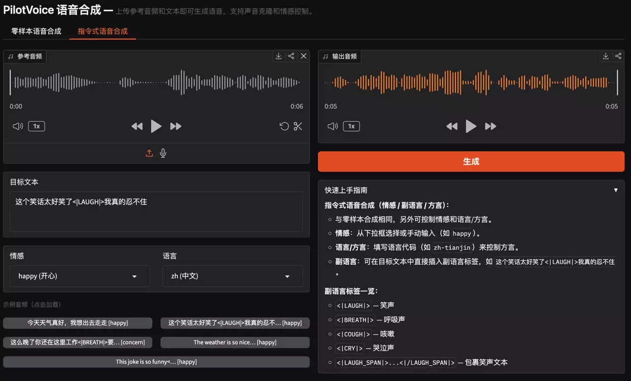The image size is (631, 381).
Task: Collapse the 快速上手指南 accordion
Action: (471, 190)
